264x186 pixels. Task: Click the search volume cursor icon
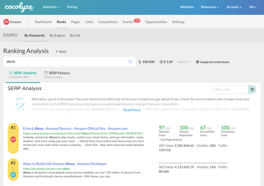[140, 62]
